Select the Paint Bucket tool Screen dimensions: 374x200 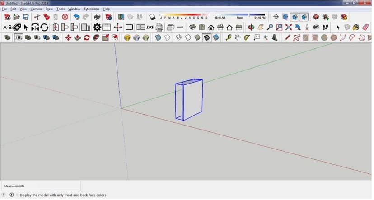pos(356,28)
